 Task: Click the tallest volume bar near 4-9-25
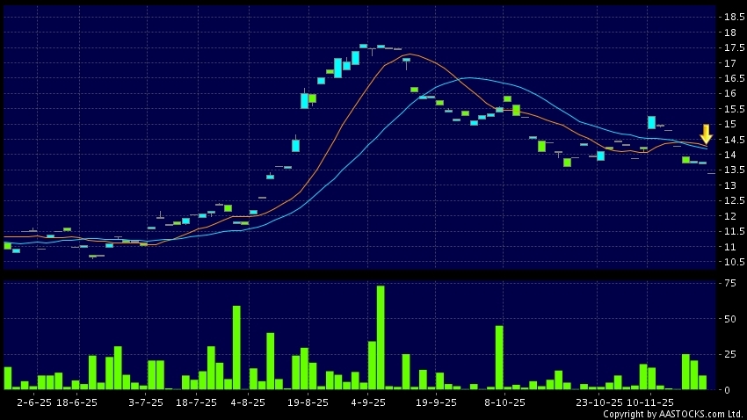(x=381, y=337)
